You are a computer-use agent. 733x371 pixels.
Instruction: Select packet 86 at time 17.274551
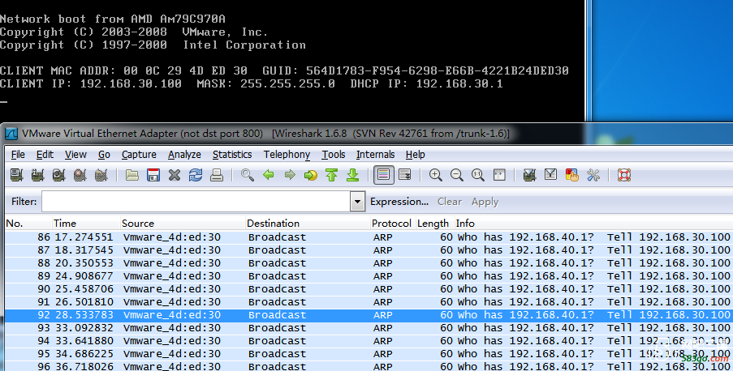[369, 237]
